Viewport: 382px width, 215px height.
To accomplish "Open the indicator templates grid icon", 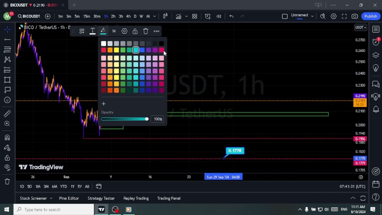I will point(195,16).
